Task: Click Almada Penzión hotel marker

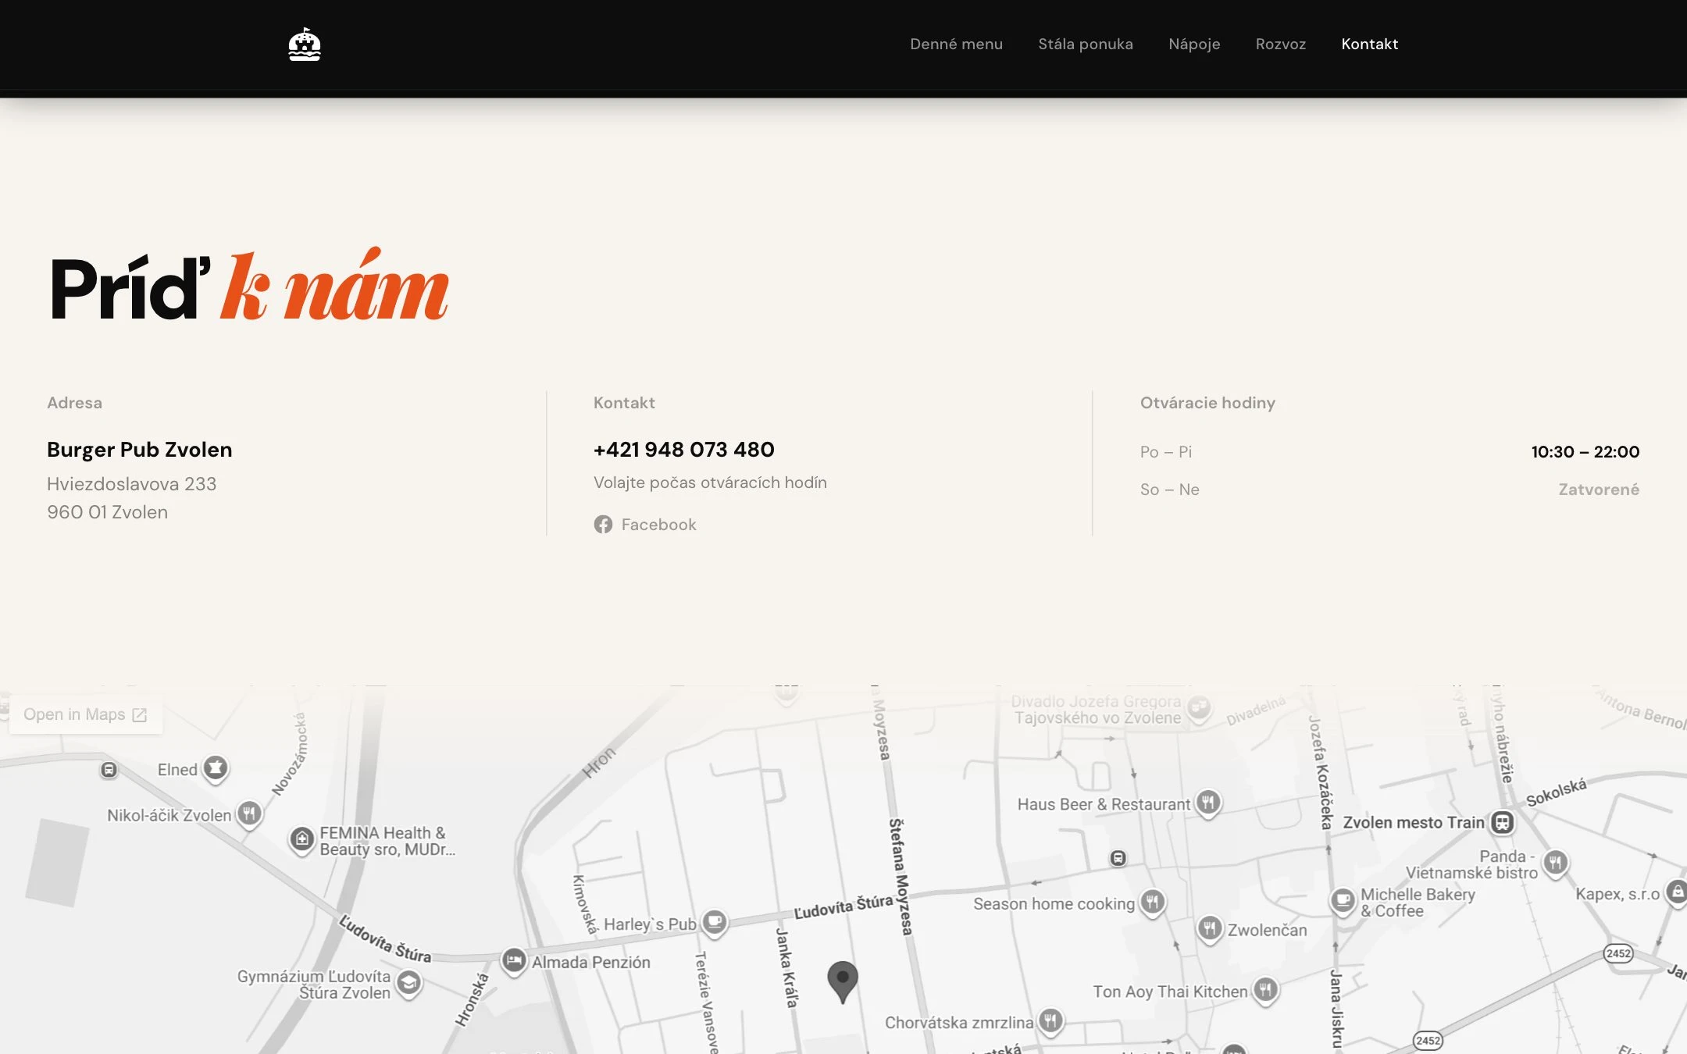Action: pos(514,960)
